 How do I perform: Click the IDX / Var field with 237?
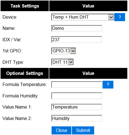77,40
